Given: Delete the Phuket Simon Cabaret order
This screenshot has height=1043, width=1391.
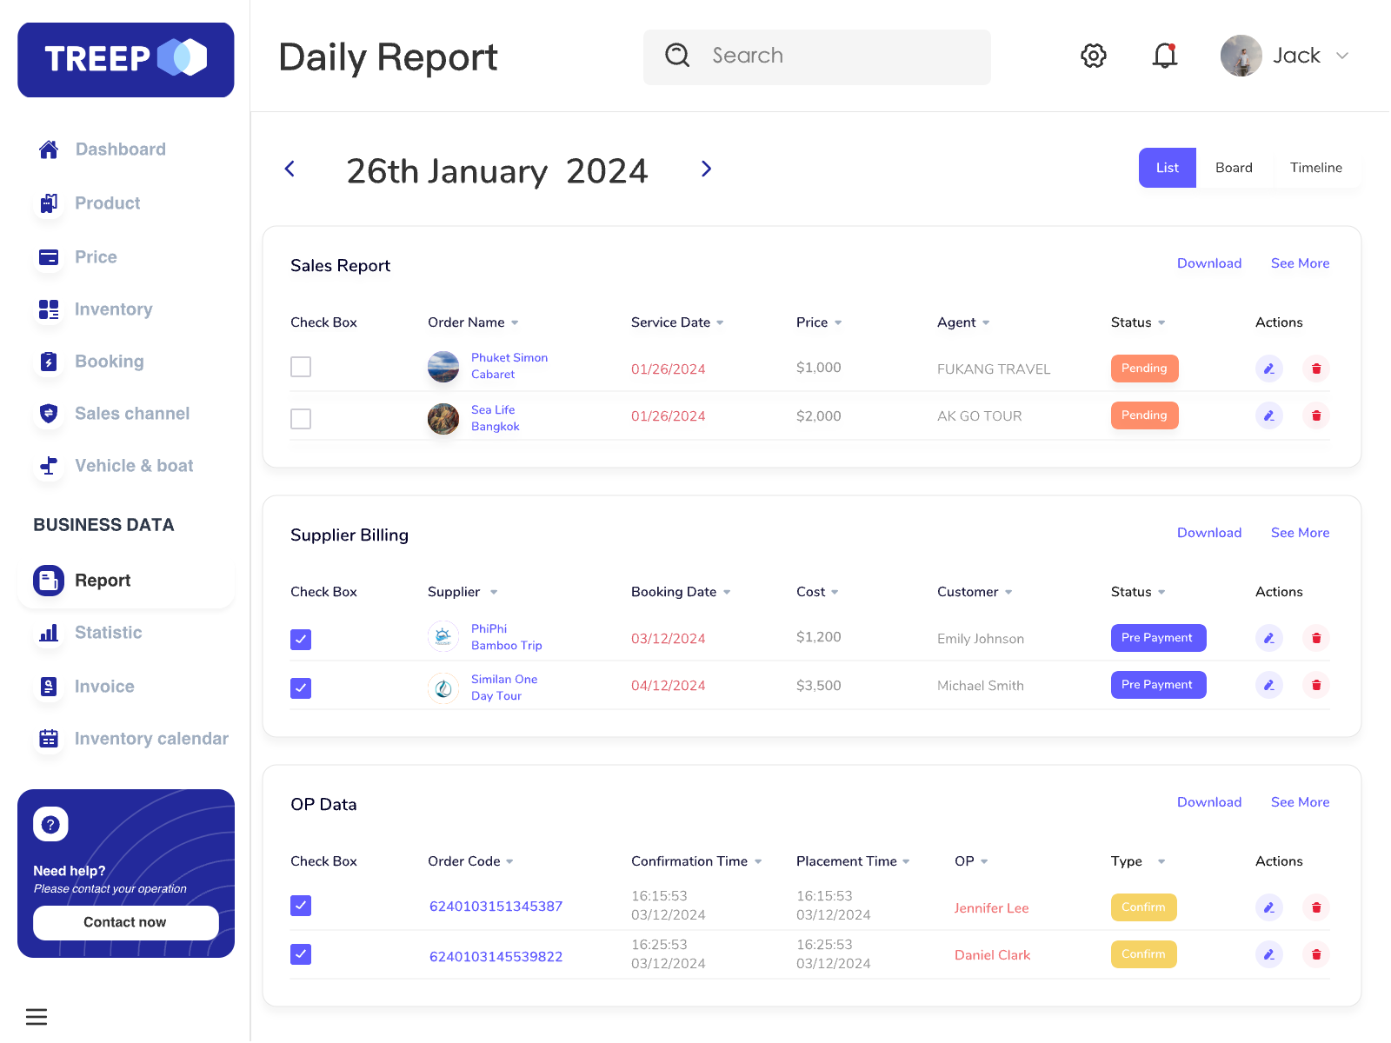Looking at the screenshot, I should pyautogui.click(x=1316, y=369).
